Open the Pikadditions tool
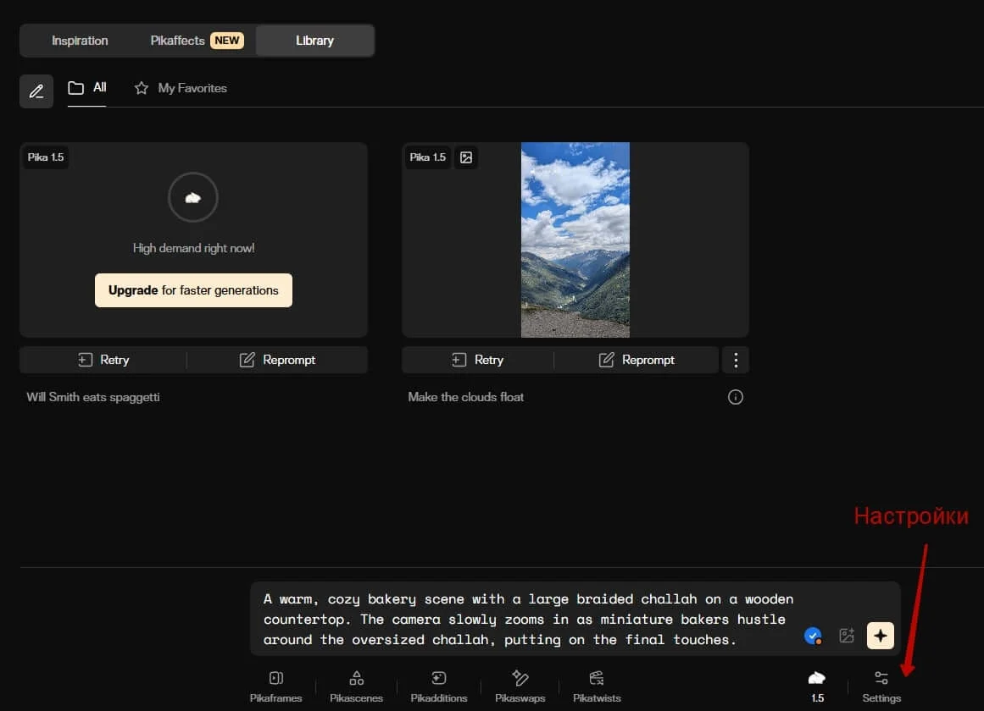 click(x=438, y=686)
